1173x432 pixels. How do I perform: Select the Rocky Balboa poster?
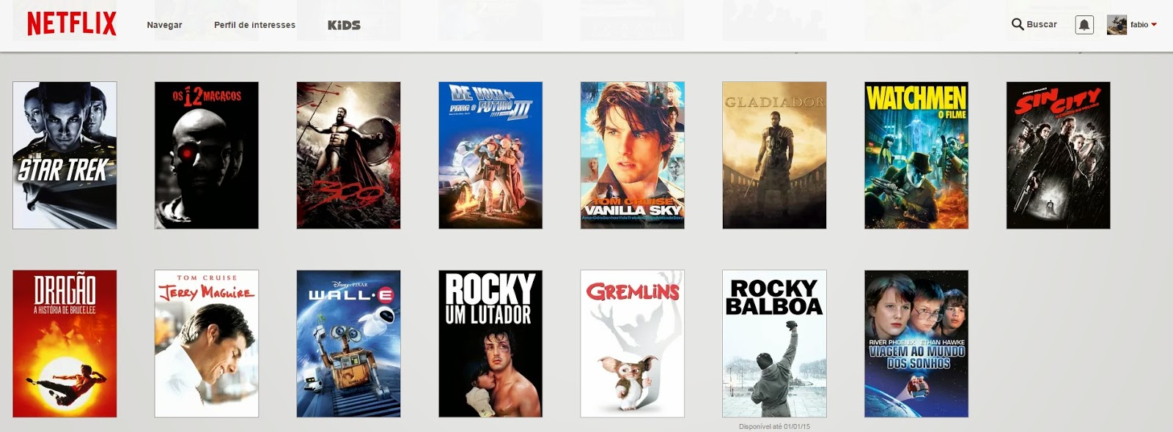774,343
